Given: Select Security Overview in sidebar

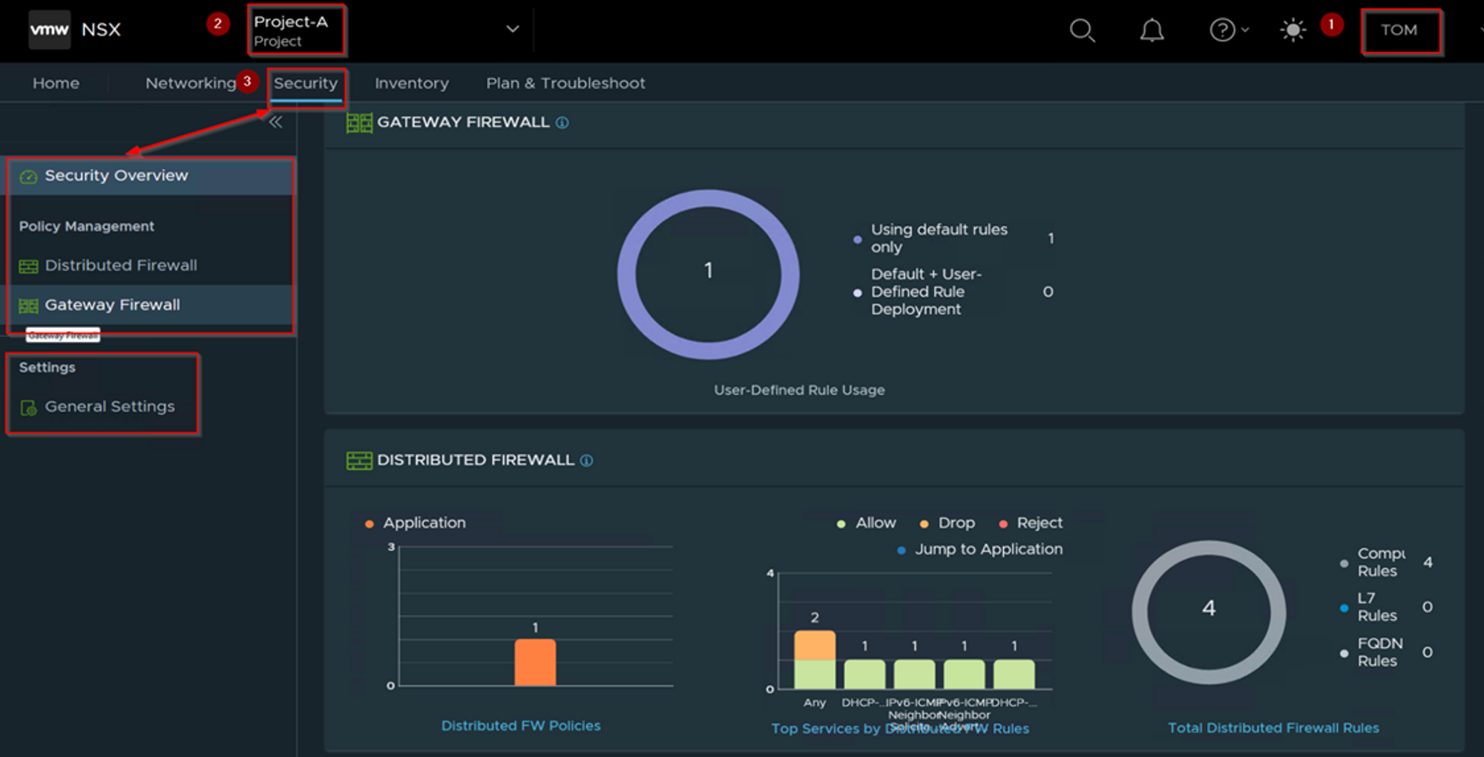Looking at the screenshot, I should (116, 176).
